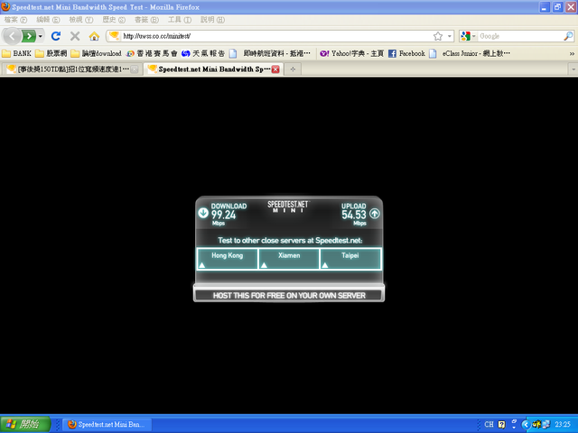Test against the Taipei server
This screenshot has width=578, height=433.
(x=350, y=259)
